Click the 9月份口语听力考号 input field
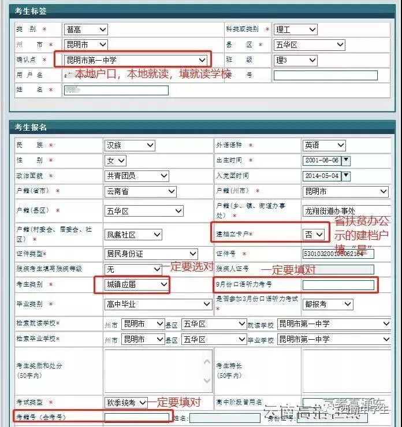This screenshot has height=427, width=402. pos(338,285)
